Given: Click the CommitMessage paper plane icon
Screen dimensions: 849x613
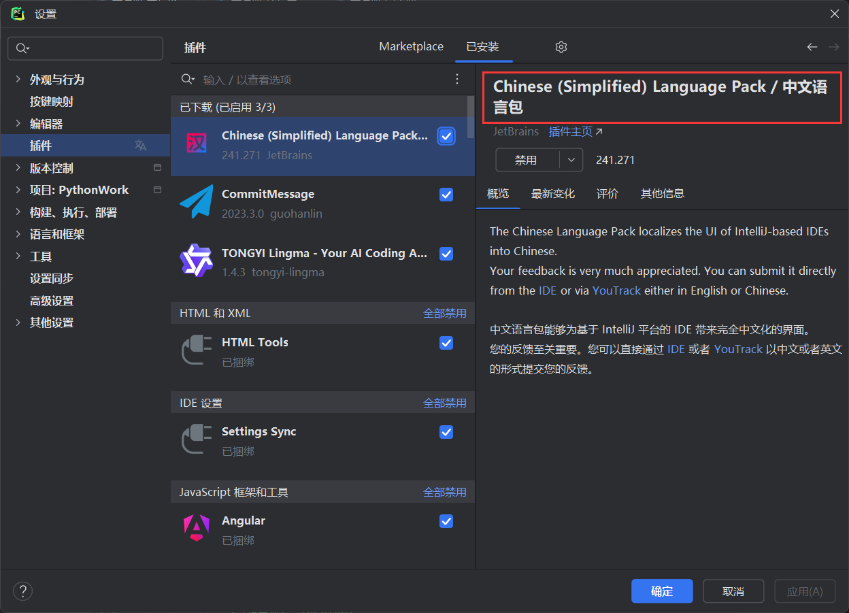Looking at the screenshot, I should [197, 203].
